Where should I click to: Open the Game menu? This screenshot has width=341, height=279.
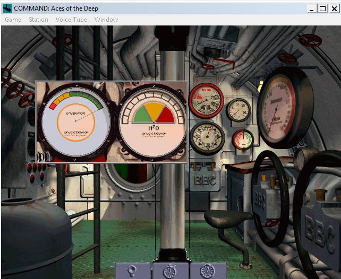pyautogui.click(x=13, y=20)
